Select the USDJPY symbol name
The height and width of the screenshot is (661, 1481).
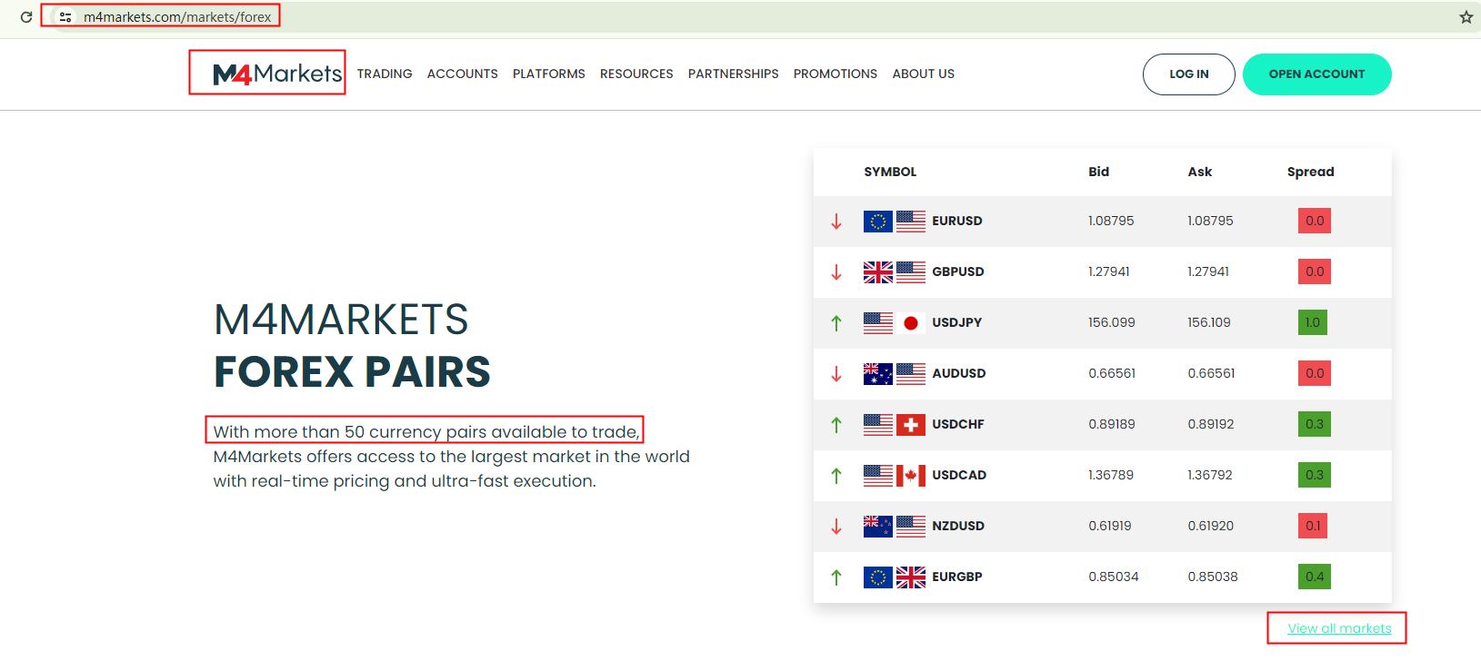[957, 322]
